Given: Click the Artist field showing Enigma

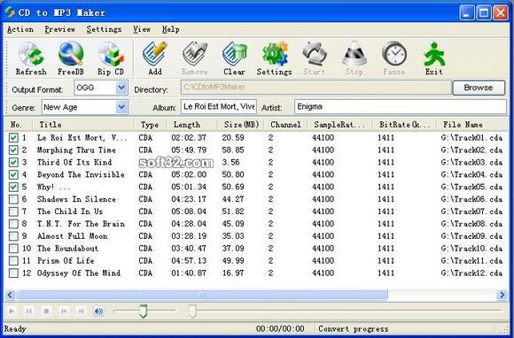Looking at the screenshot, I should pyautogui.click(x=401, y=107).
